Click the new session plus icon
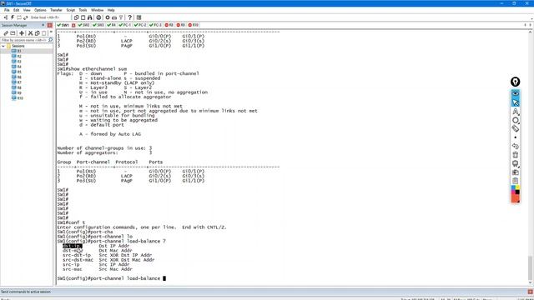Viewport: 534px width, 300px height. coord(22,33)
